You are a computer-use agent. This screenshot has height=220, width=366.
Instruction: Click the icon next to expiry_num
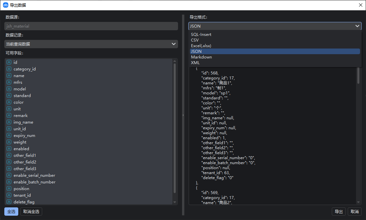coord(9,136)
